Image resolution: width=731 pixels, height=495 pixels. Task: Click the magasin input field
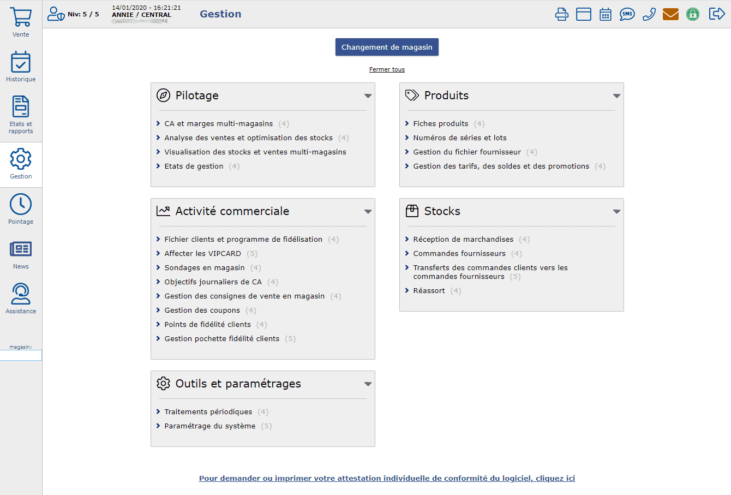[21, 355]
